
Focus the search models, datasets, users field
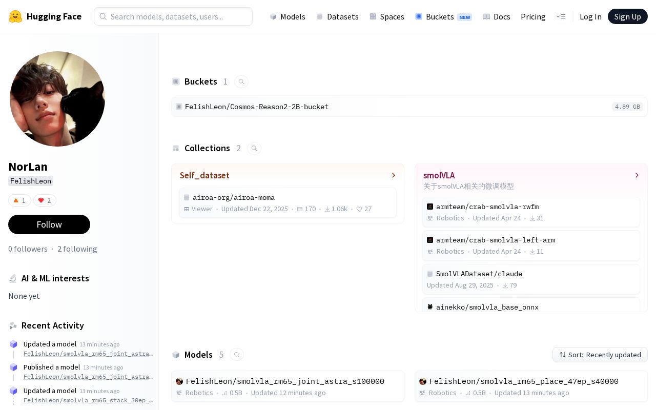[x=173, y=16]
